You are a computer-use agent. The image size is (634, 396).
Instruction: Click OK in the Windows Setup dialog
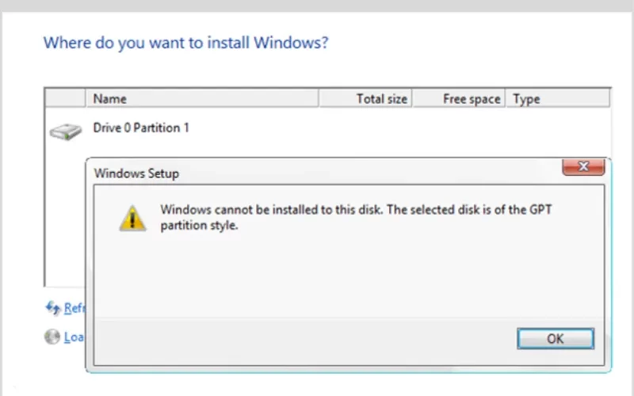point(556,338)
